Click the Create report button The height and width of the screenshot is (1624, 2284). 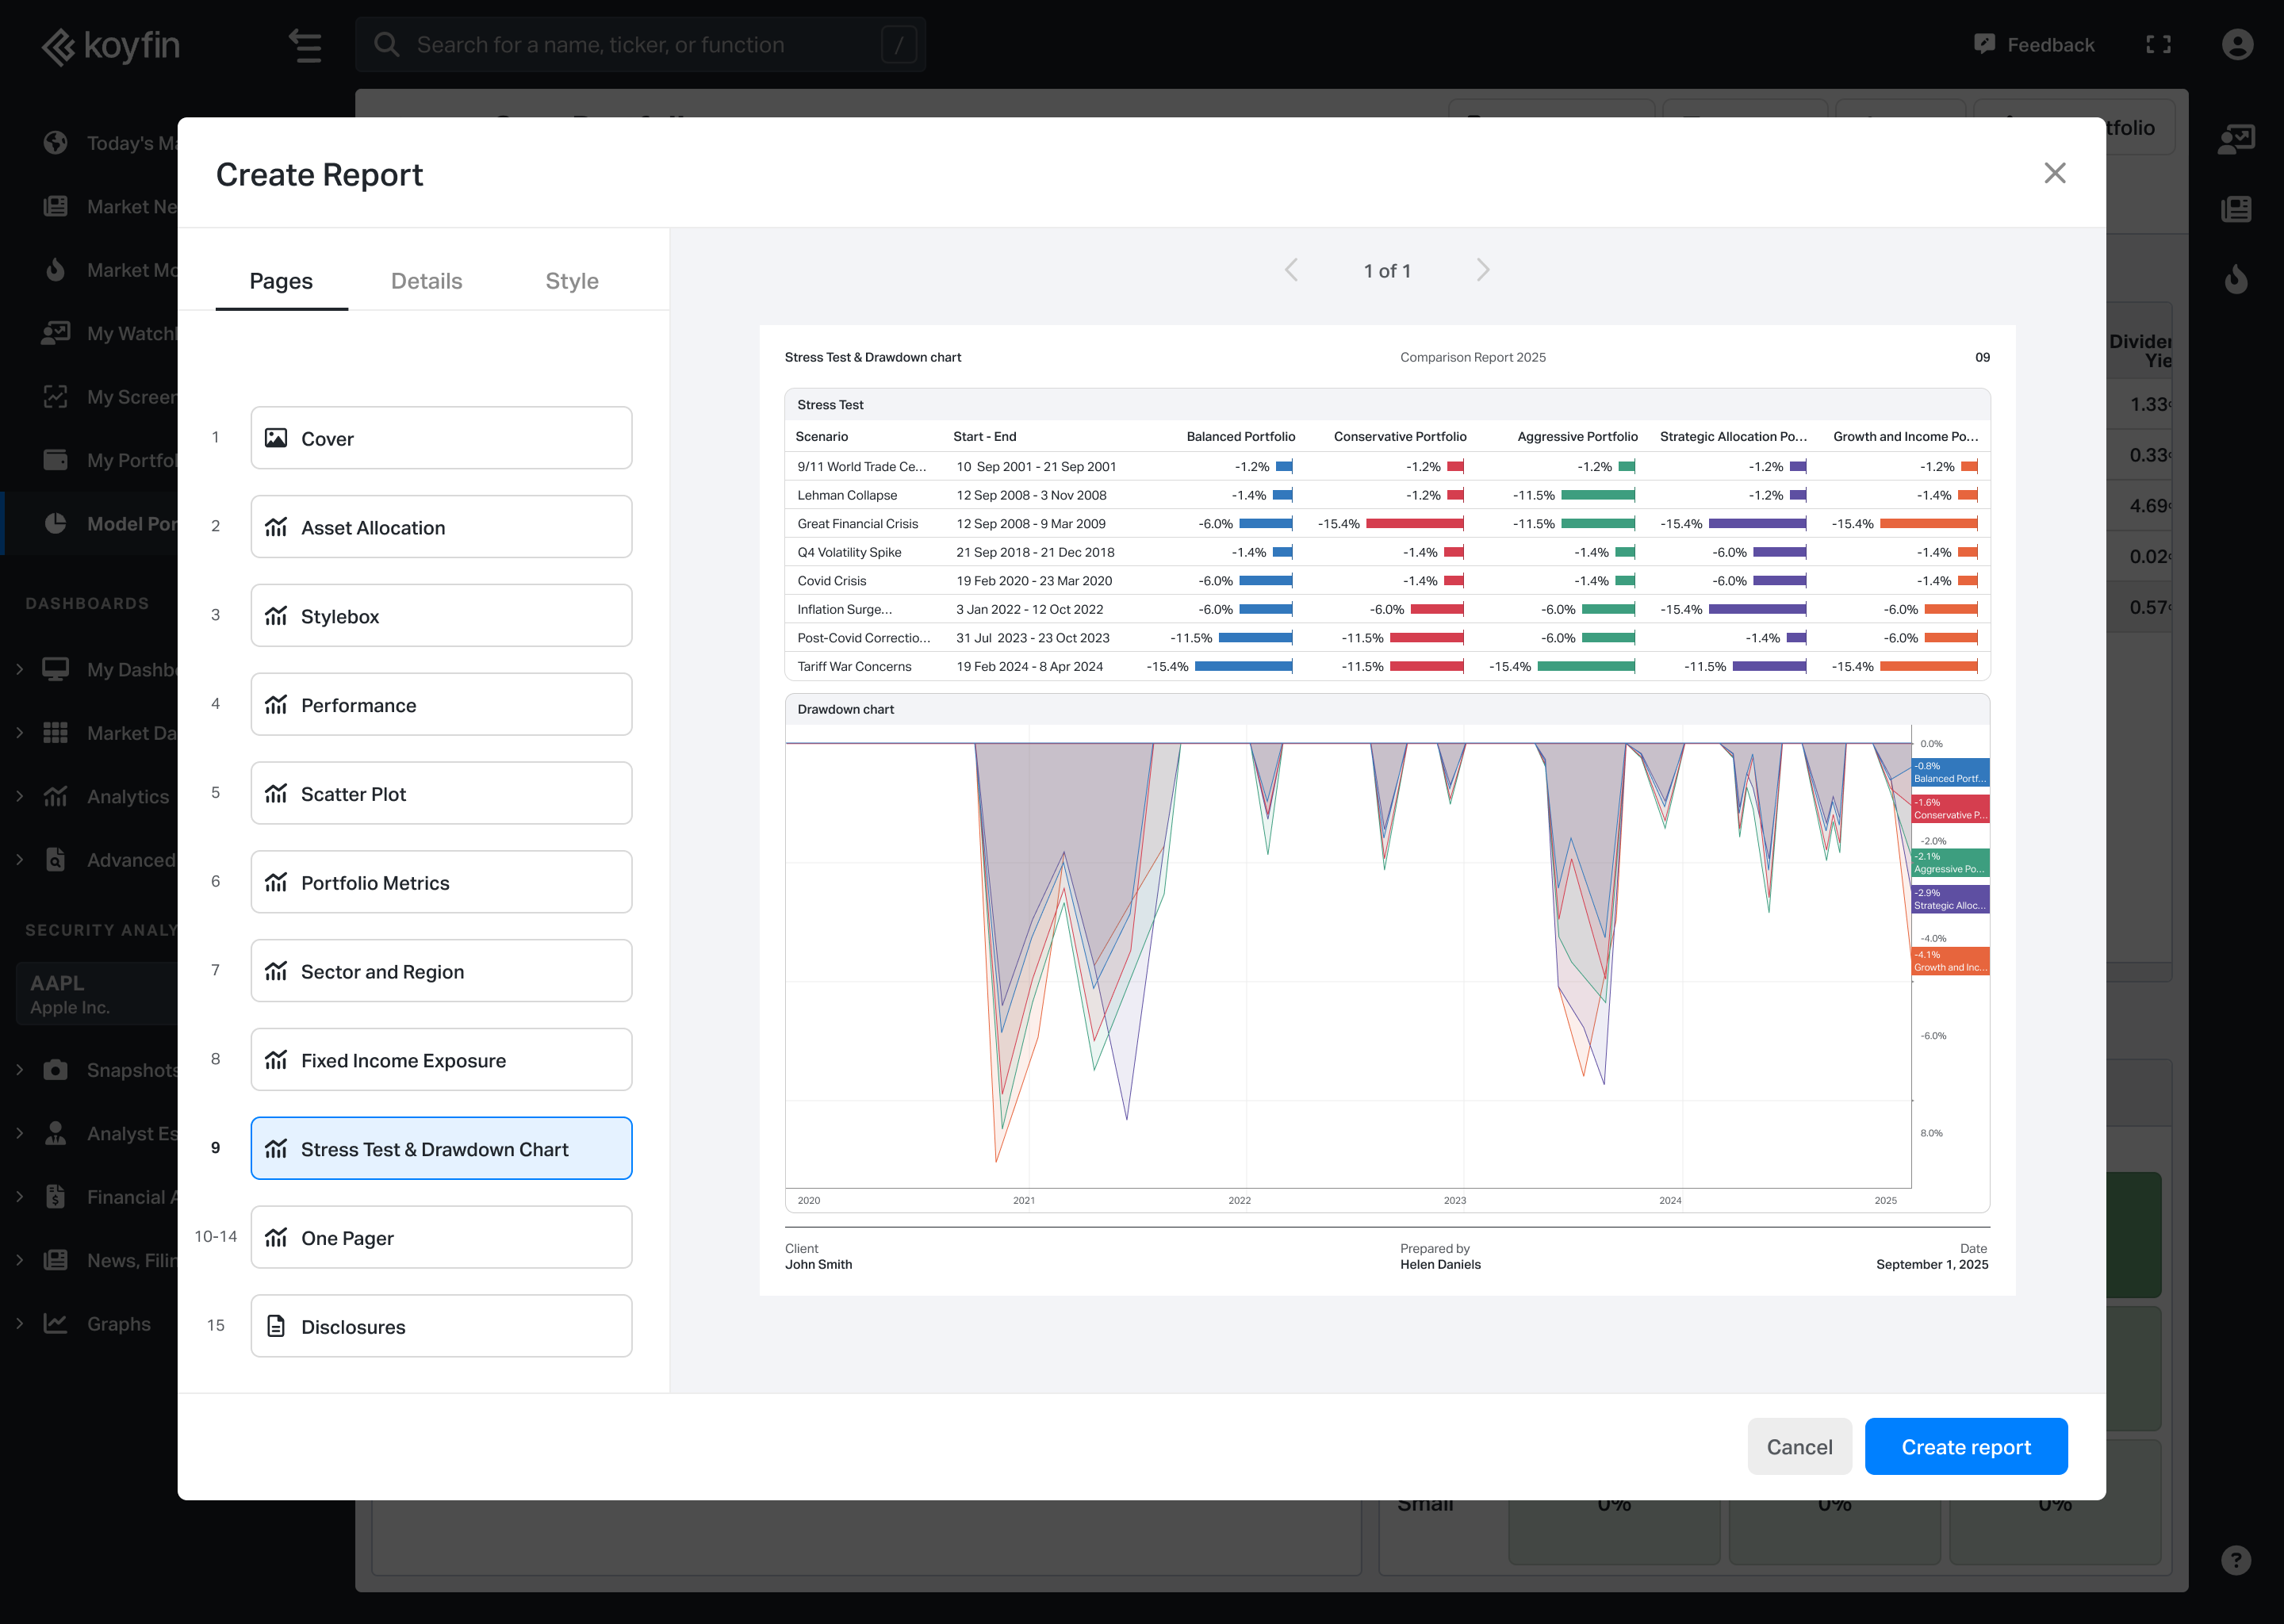(x=1965, y=1446)
